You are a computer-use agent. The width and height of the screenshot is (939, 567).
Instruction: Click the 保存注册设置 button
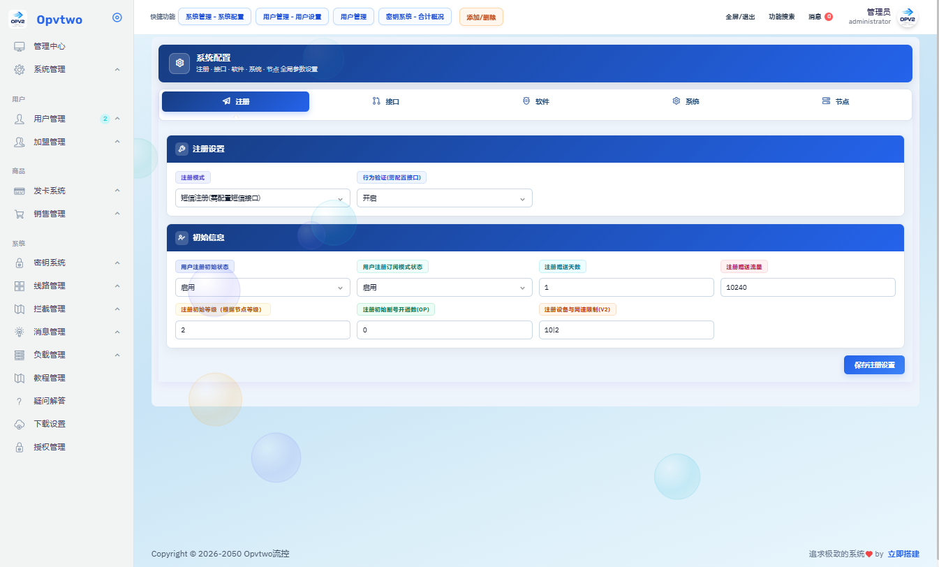coord(874,365)
